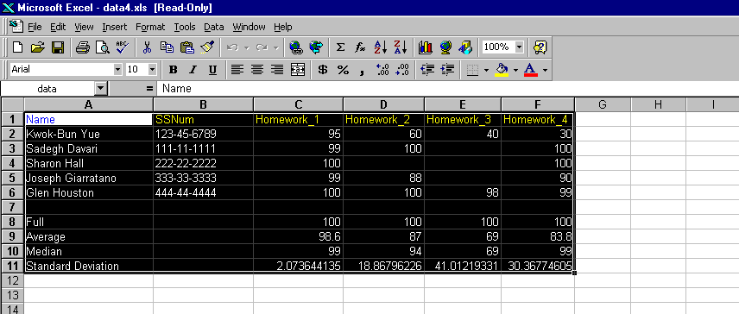Select row 12 header
The width and height of the screenshot is (739, 314).
12,280
